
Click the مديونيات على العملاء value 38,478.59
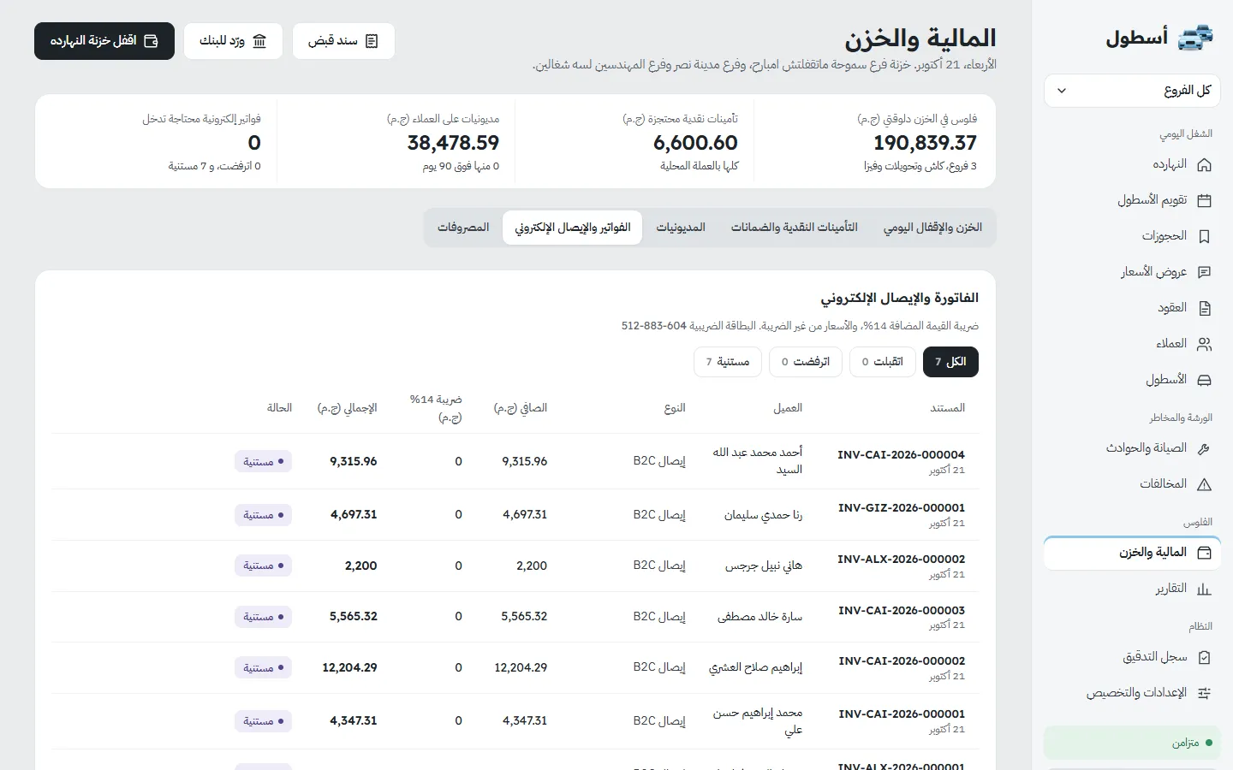453,143
